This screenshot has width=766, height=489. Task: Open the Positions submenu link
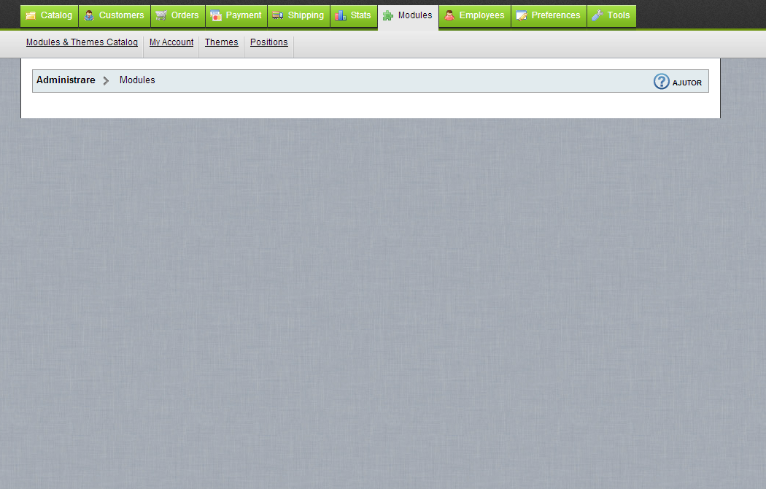pos(269,42)
